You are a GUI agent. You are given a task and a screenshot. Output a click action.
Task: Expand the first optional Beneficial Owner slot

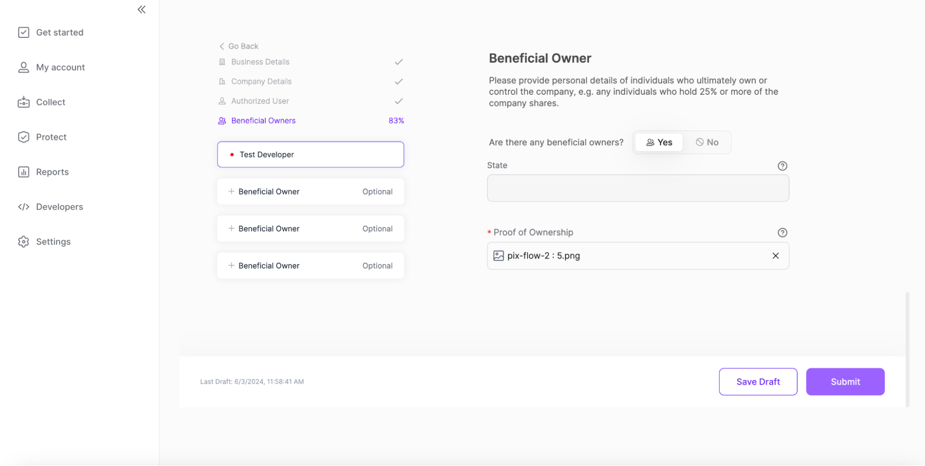coord(310,191)
